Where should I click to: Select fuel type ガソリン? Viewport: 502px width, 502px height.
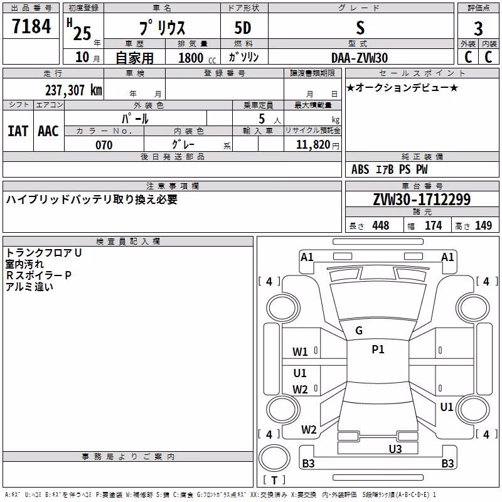point(243,57)
